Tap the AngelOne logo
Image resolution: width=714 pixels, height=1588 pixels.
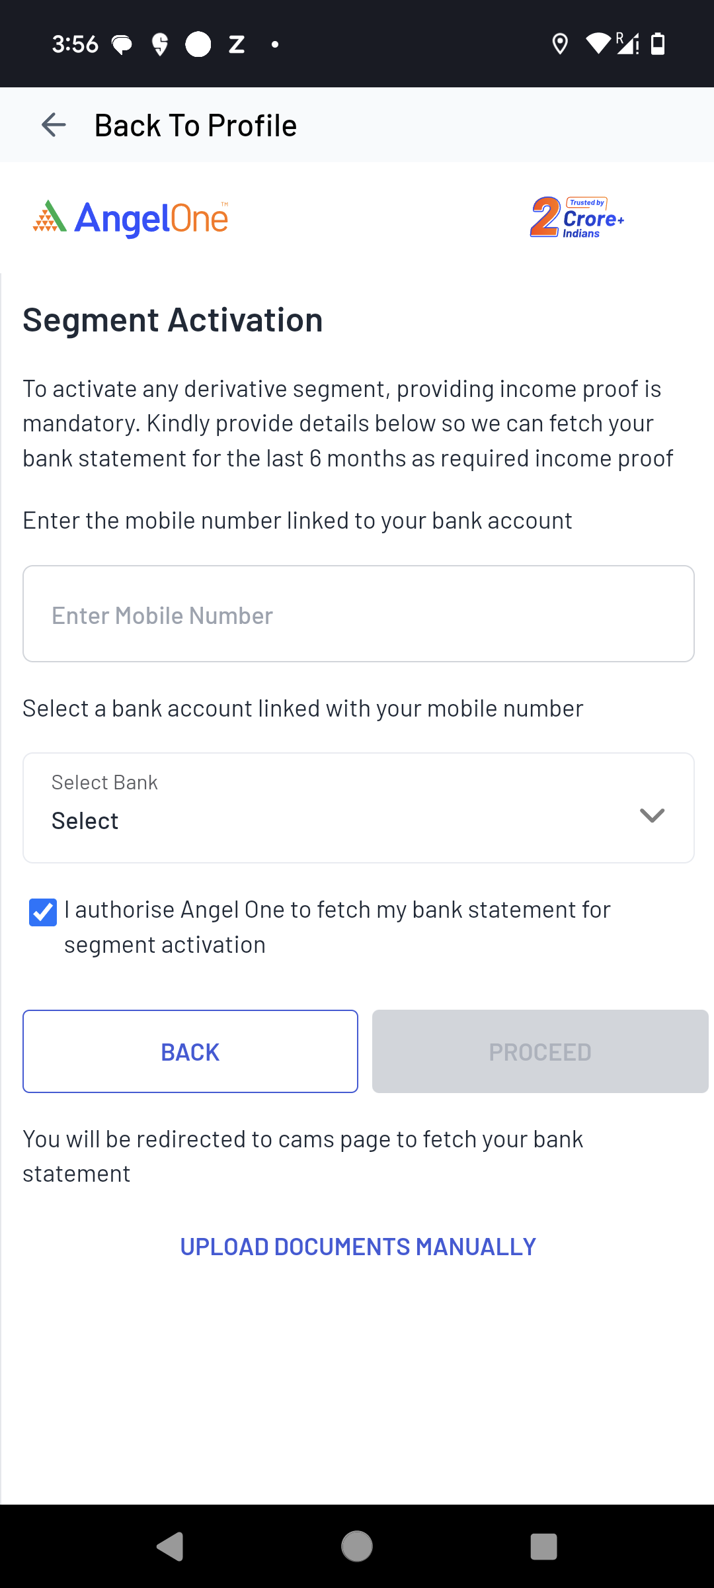131,218
